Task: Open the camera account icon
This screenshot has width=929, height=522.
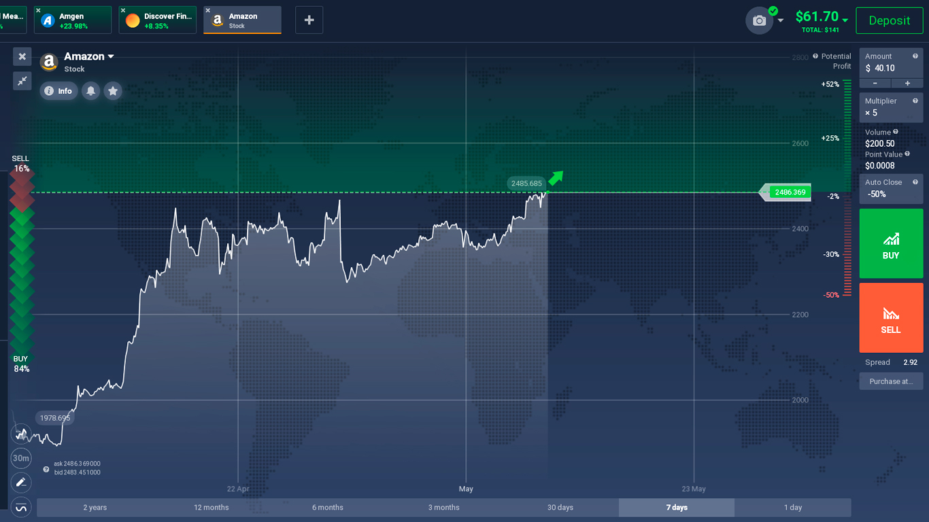Action: tap(760, 20)
